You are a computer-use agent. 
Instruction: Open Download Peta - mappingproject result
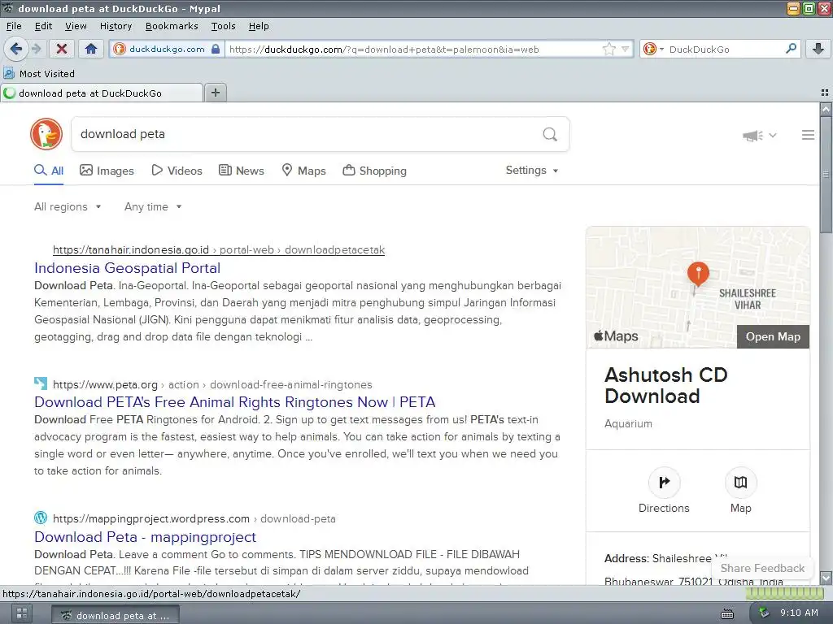(x=145, y=537)
